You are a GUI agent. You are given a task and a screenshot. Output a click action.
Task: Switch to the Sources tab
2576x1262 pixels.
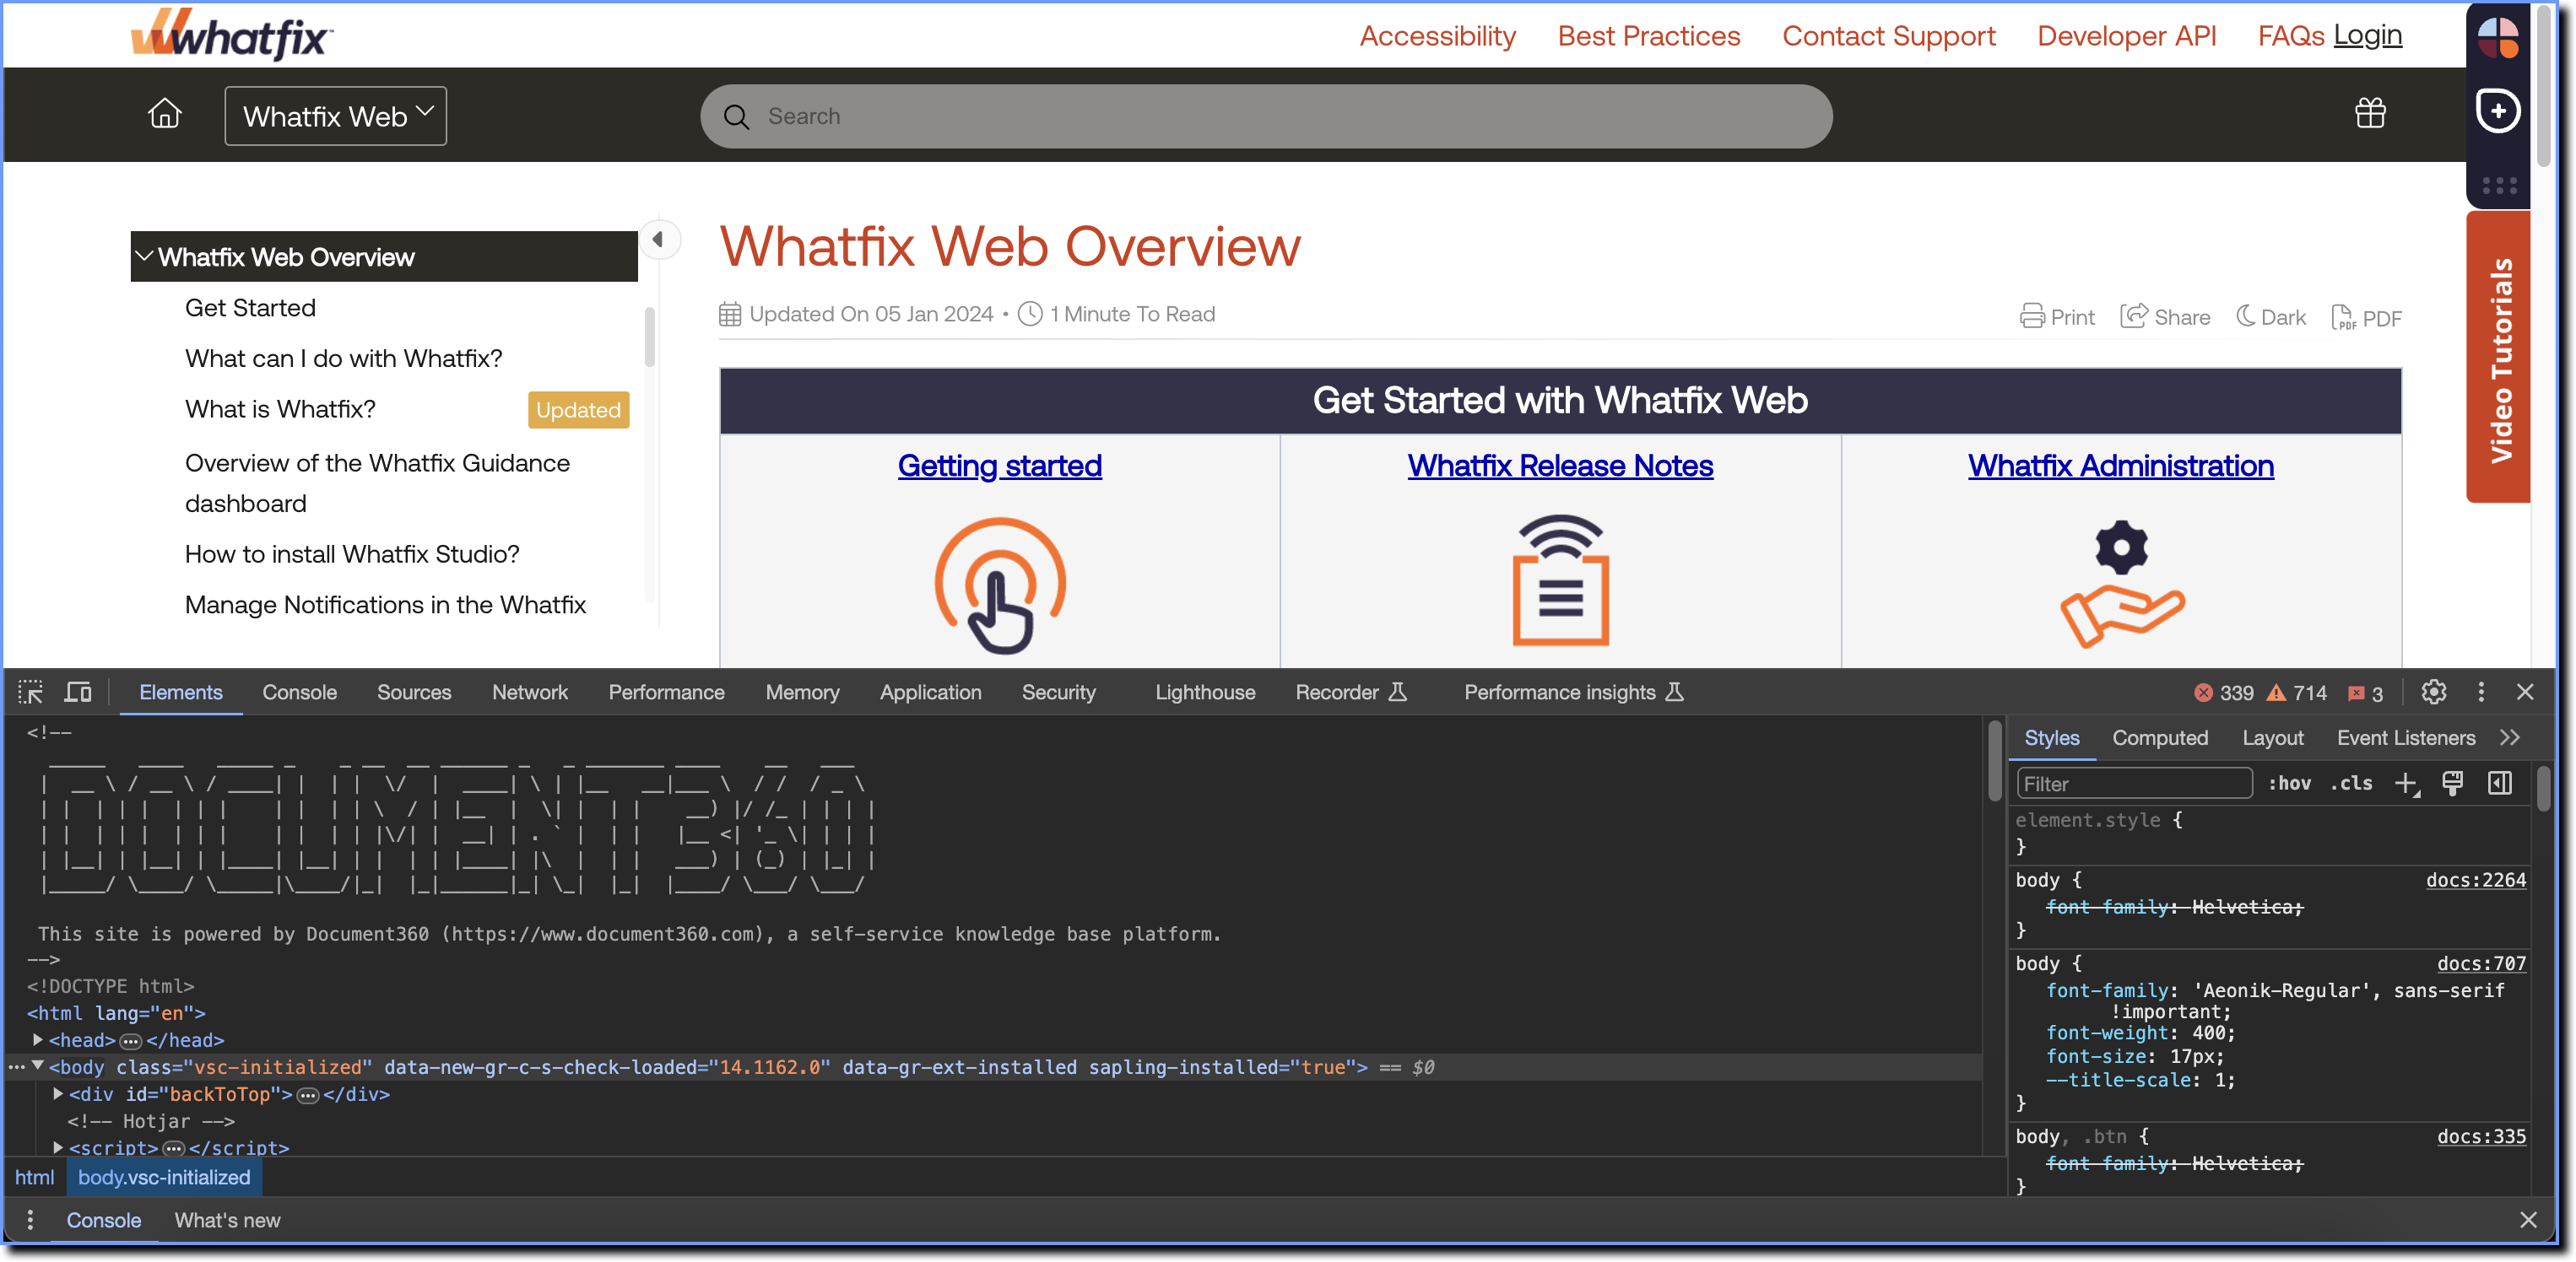(x=413, y=692)
